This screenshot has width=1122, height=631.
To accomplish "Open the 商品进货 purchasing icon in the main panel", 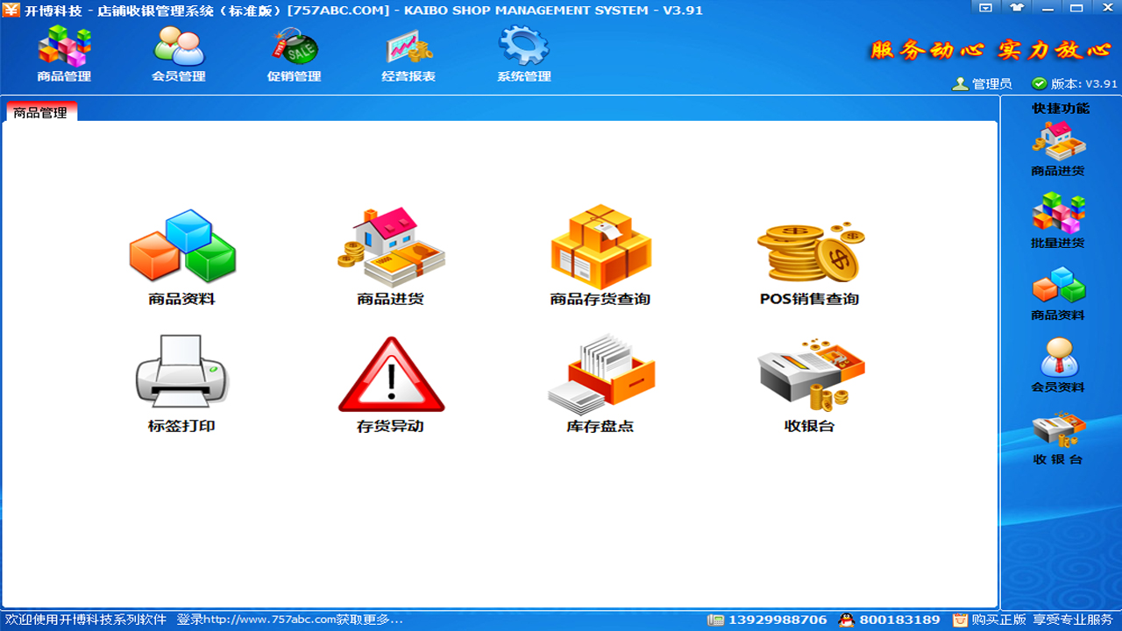I will tap(392, 254).
